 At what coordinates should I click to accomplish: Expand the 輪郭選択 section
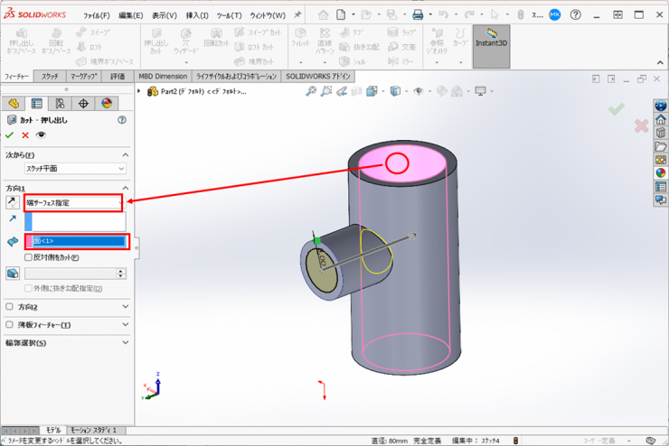point(125,343)
